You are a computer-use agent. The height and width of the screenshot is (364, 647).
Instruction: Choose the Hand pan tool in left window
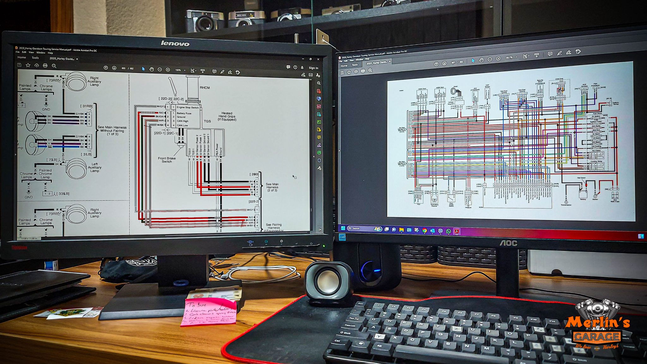(x=152, y=69)
